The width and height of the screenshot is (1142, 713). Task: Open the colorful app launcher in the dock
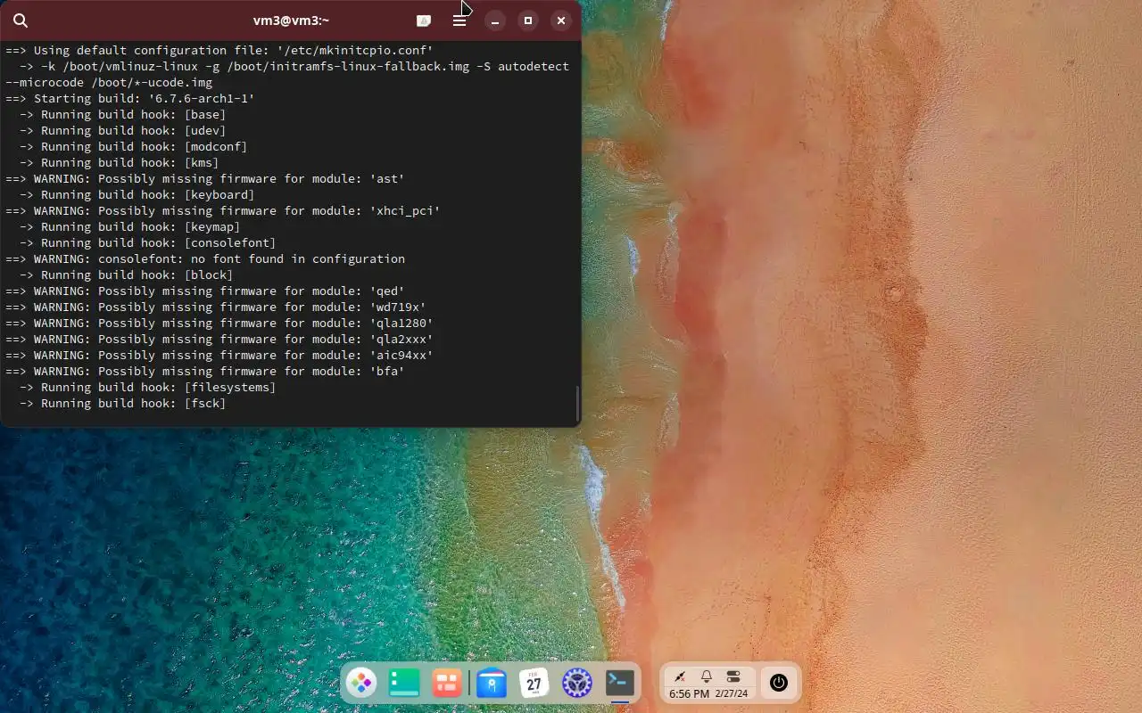click(x=361, y=684)
